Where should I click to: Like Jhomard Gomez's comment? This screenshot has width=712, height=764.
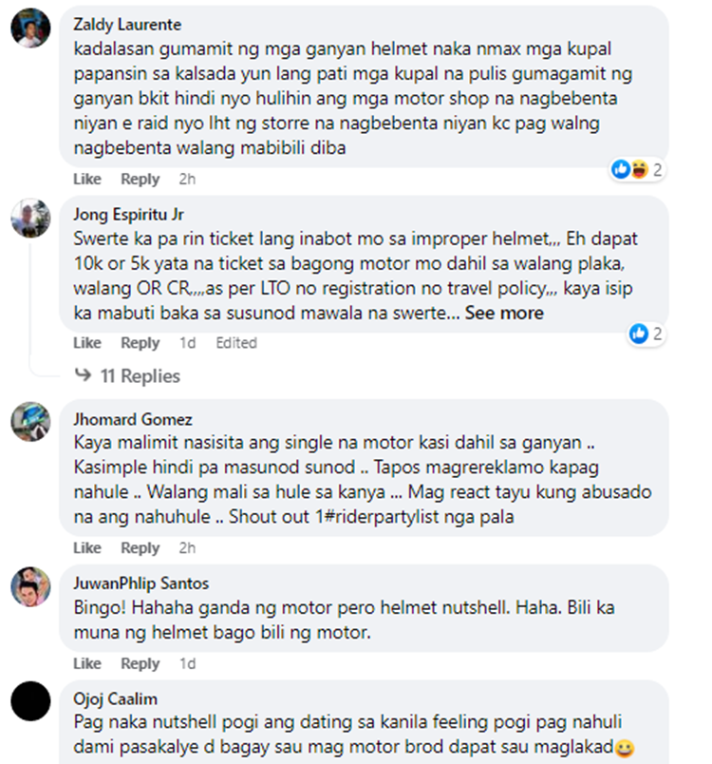87,547
